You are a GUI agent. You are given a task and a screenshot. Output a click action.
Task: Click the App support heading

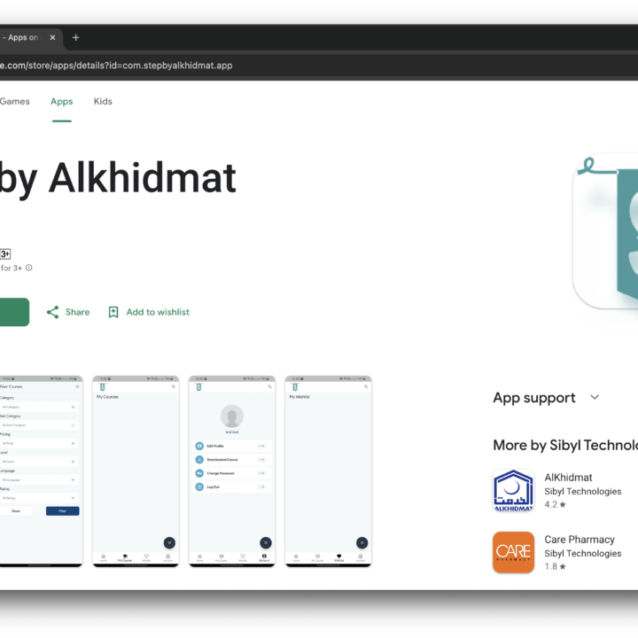534,398
